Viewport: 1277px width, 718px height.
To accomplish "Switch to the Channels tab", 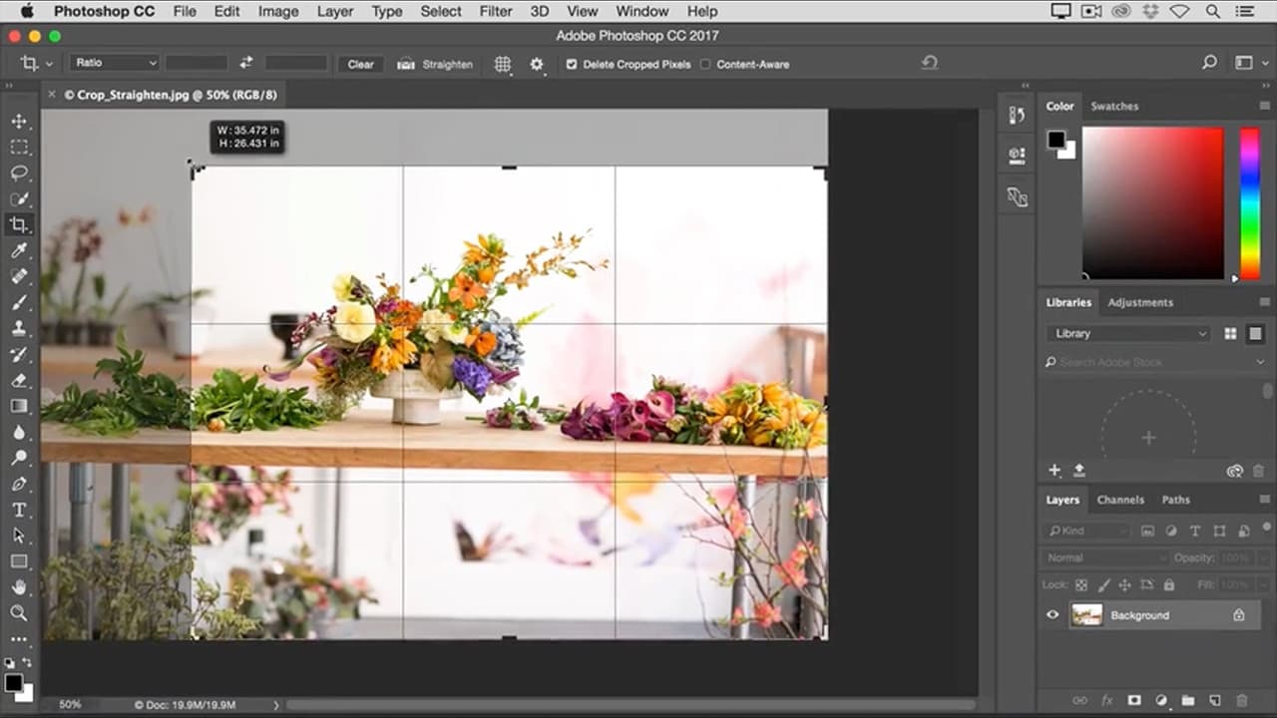I will click(1120, 500).
